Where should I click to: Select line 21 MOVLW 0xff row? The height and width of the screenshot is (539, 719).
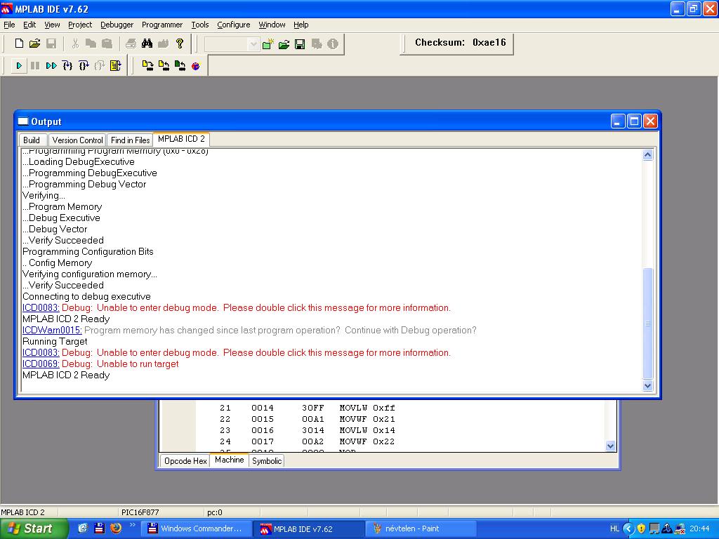308,408
